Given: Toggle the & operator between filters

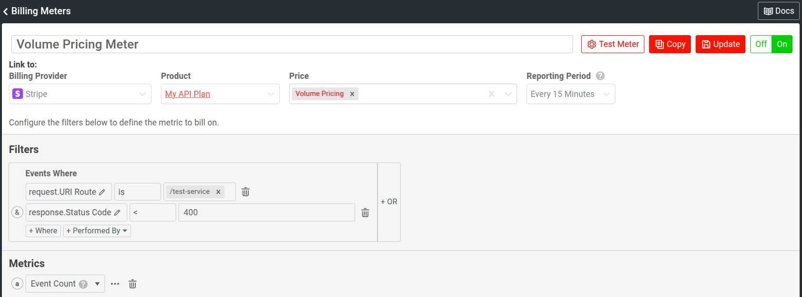Looking at the screenshot, I should [17, 212].
